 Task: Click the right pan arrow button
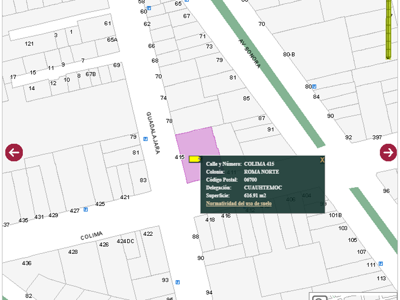(388, 152)
